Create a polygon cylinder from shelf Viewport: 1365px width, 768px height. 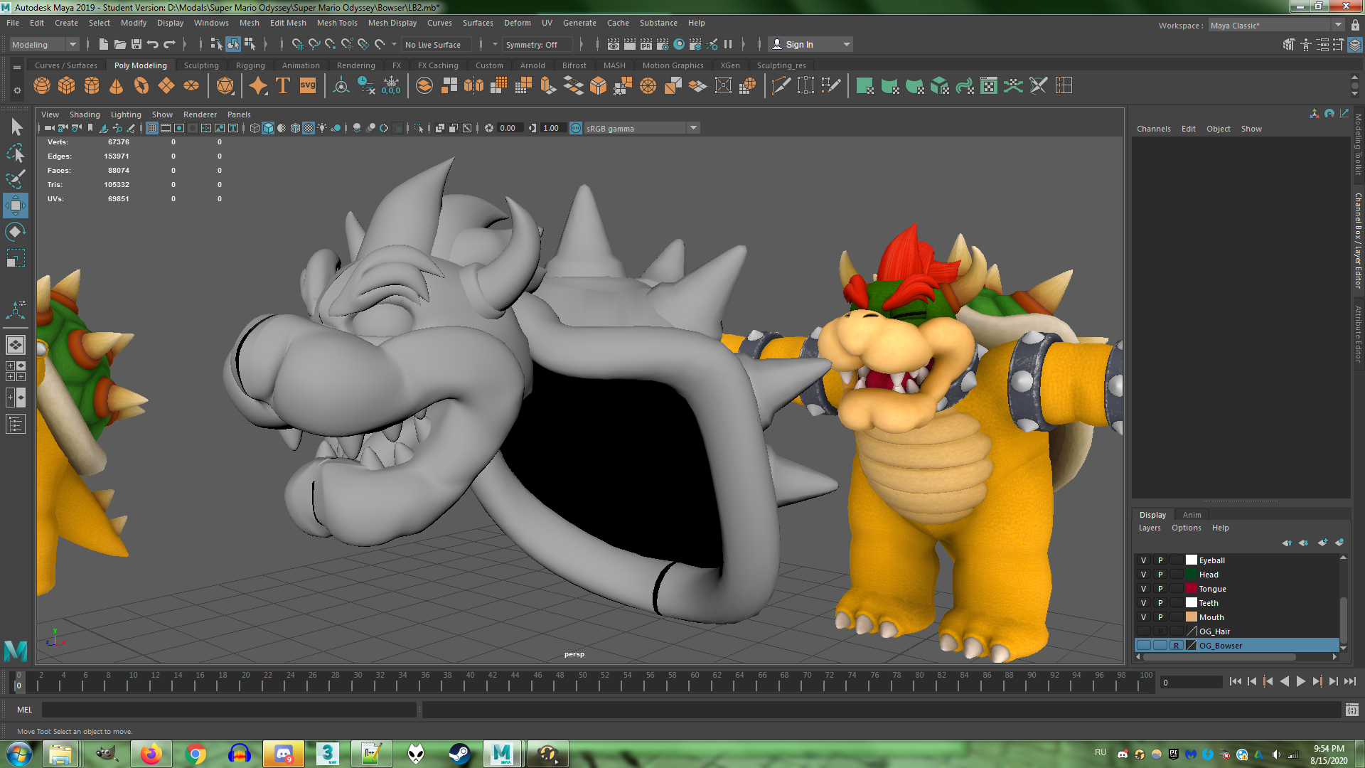pos(92,86)
